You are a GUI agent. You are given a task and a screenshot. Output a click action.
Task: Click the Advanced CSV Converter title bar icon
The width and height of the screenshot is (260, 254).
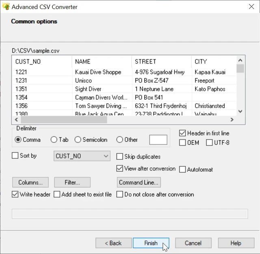(6, 6)
